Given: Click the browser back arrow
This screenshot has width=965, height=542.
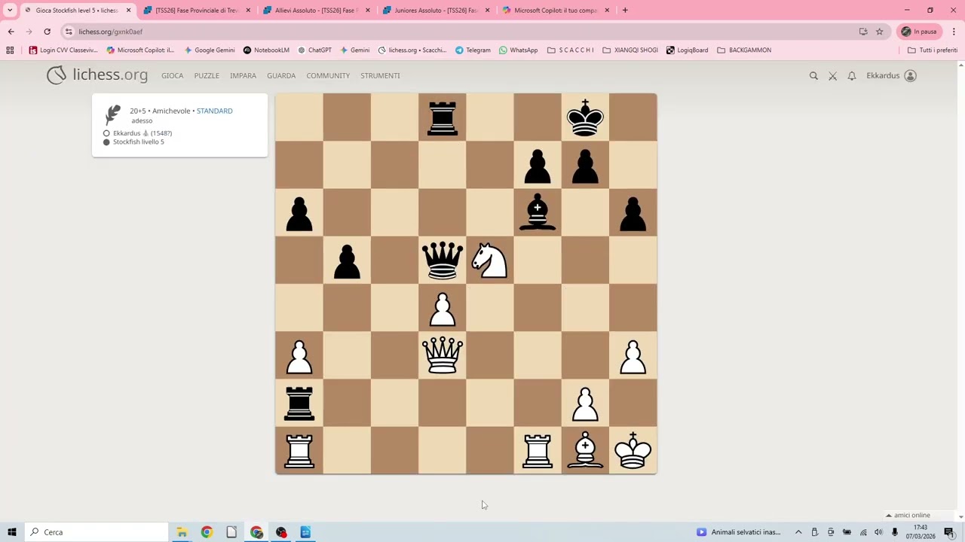Looking at the screenshot, I should (x=11, y=32).
